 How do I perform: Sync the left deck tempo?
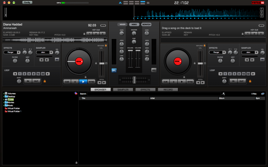pos(91,81)
